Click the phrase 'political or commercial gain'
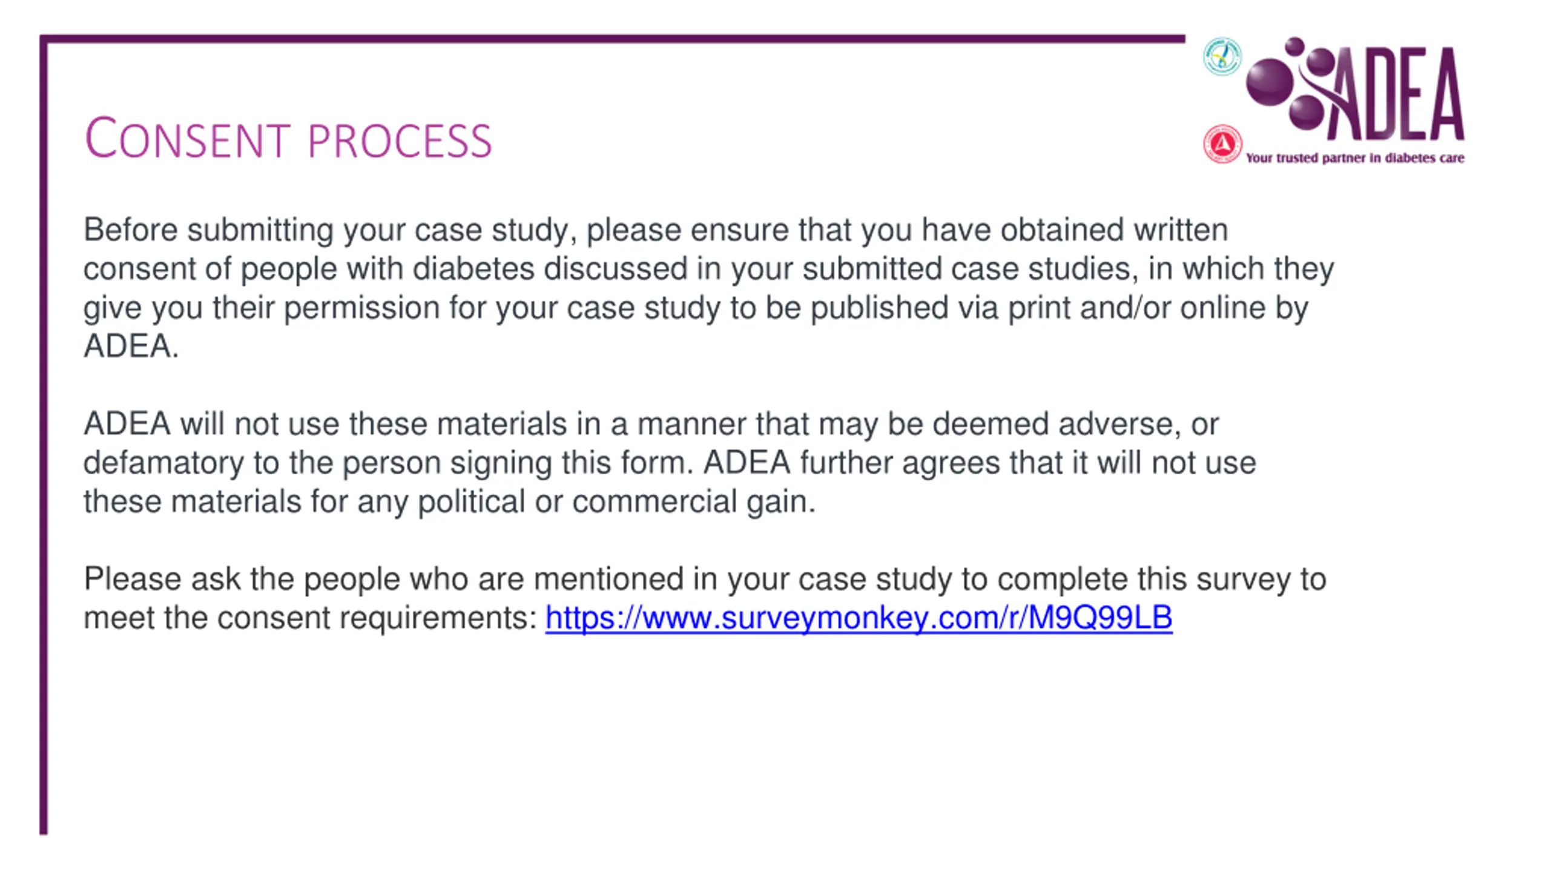Screen dimensions: 1550x872 [616, 503]
